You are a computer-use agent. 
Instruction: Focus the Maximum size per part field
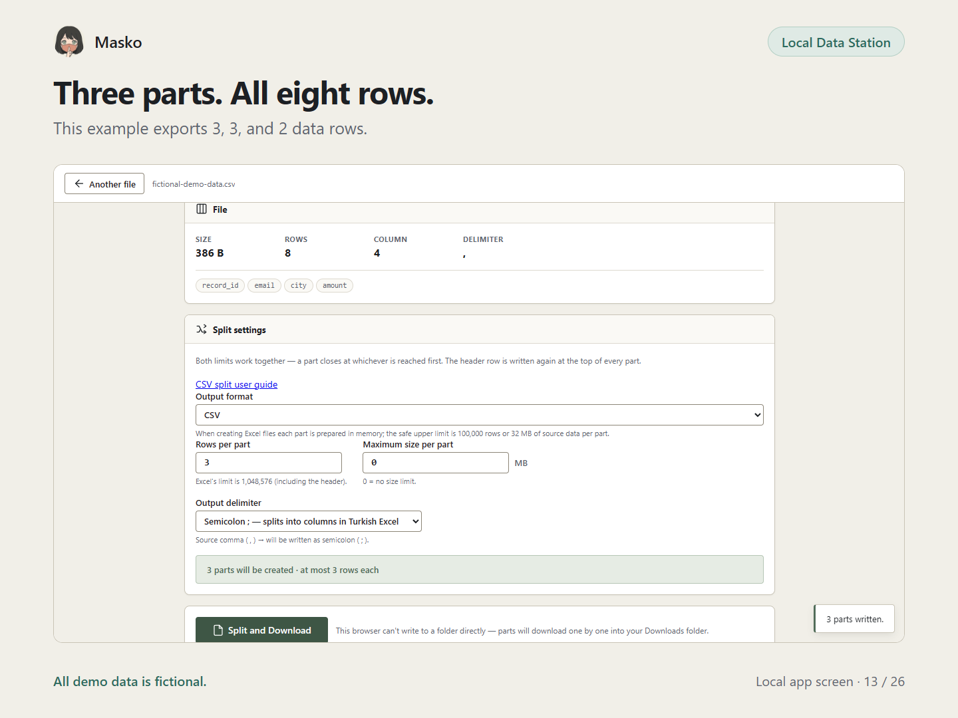[x=436, y=463]
